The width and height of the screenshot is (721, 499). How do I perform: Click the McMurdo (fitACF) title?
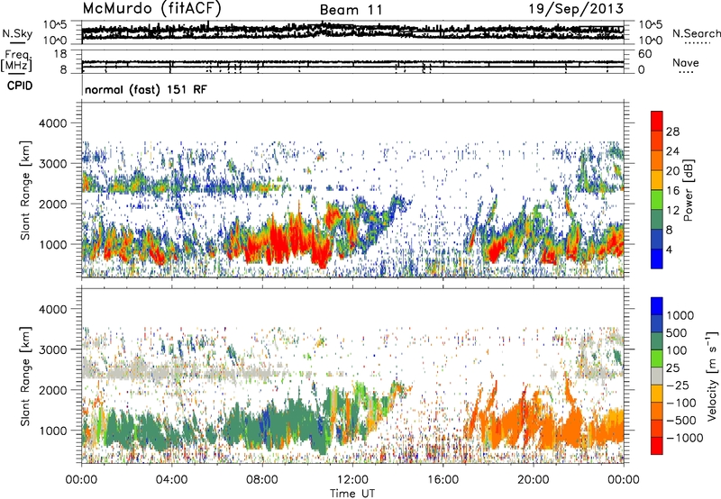click(151, 9)
